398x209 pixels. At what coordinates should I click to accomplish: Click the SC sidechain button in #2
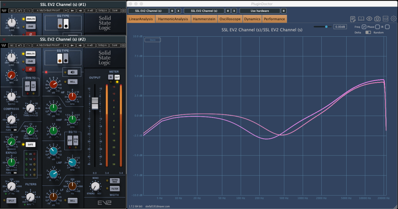tap(12, 45)
